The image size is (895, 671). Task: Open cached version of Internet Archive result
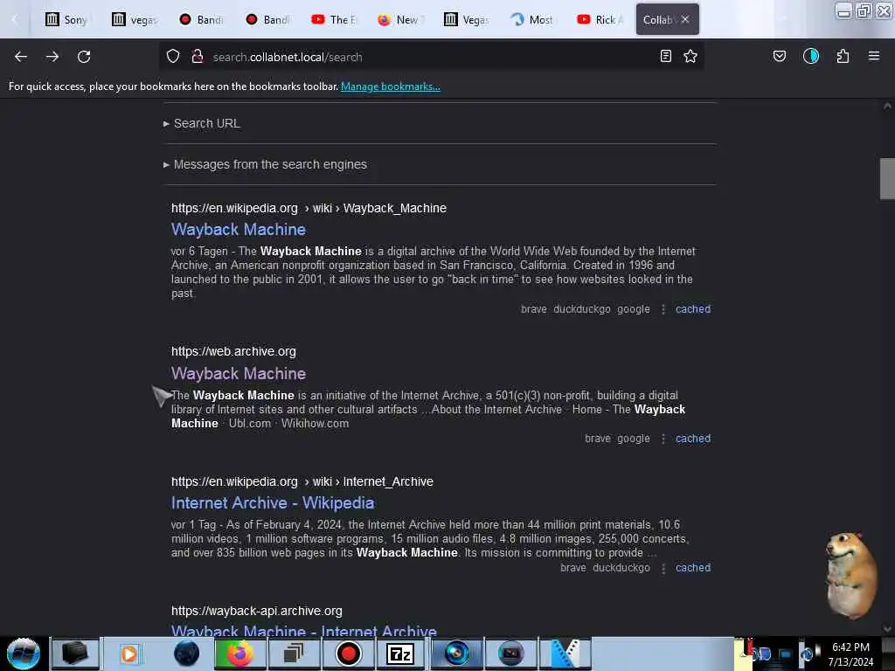(x=693, y=568)
